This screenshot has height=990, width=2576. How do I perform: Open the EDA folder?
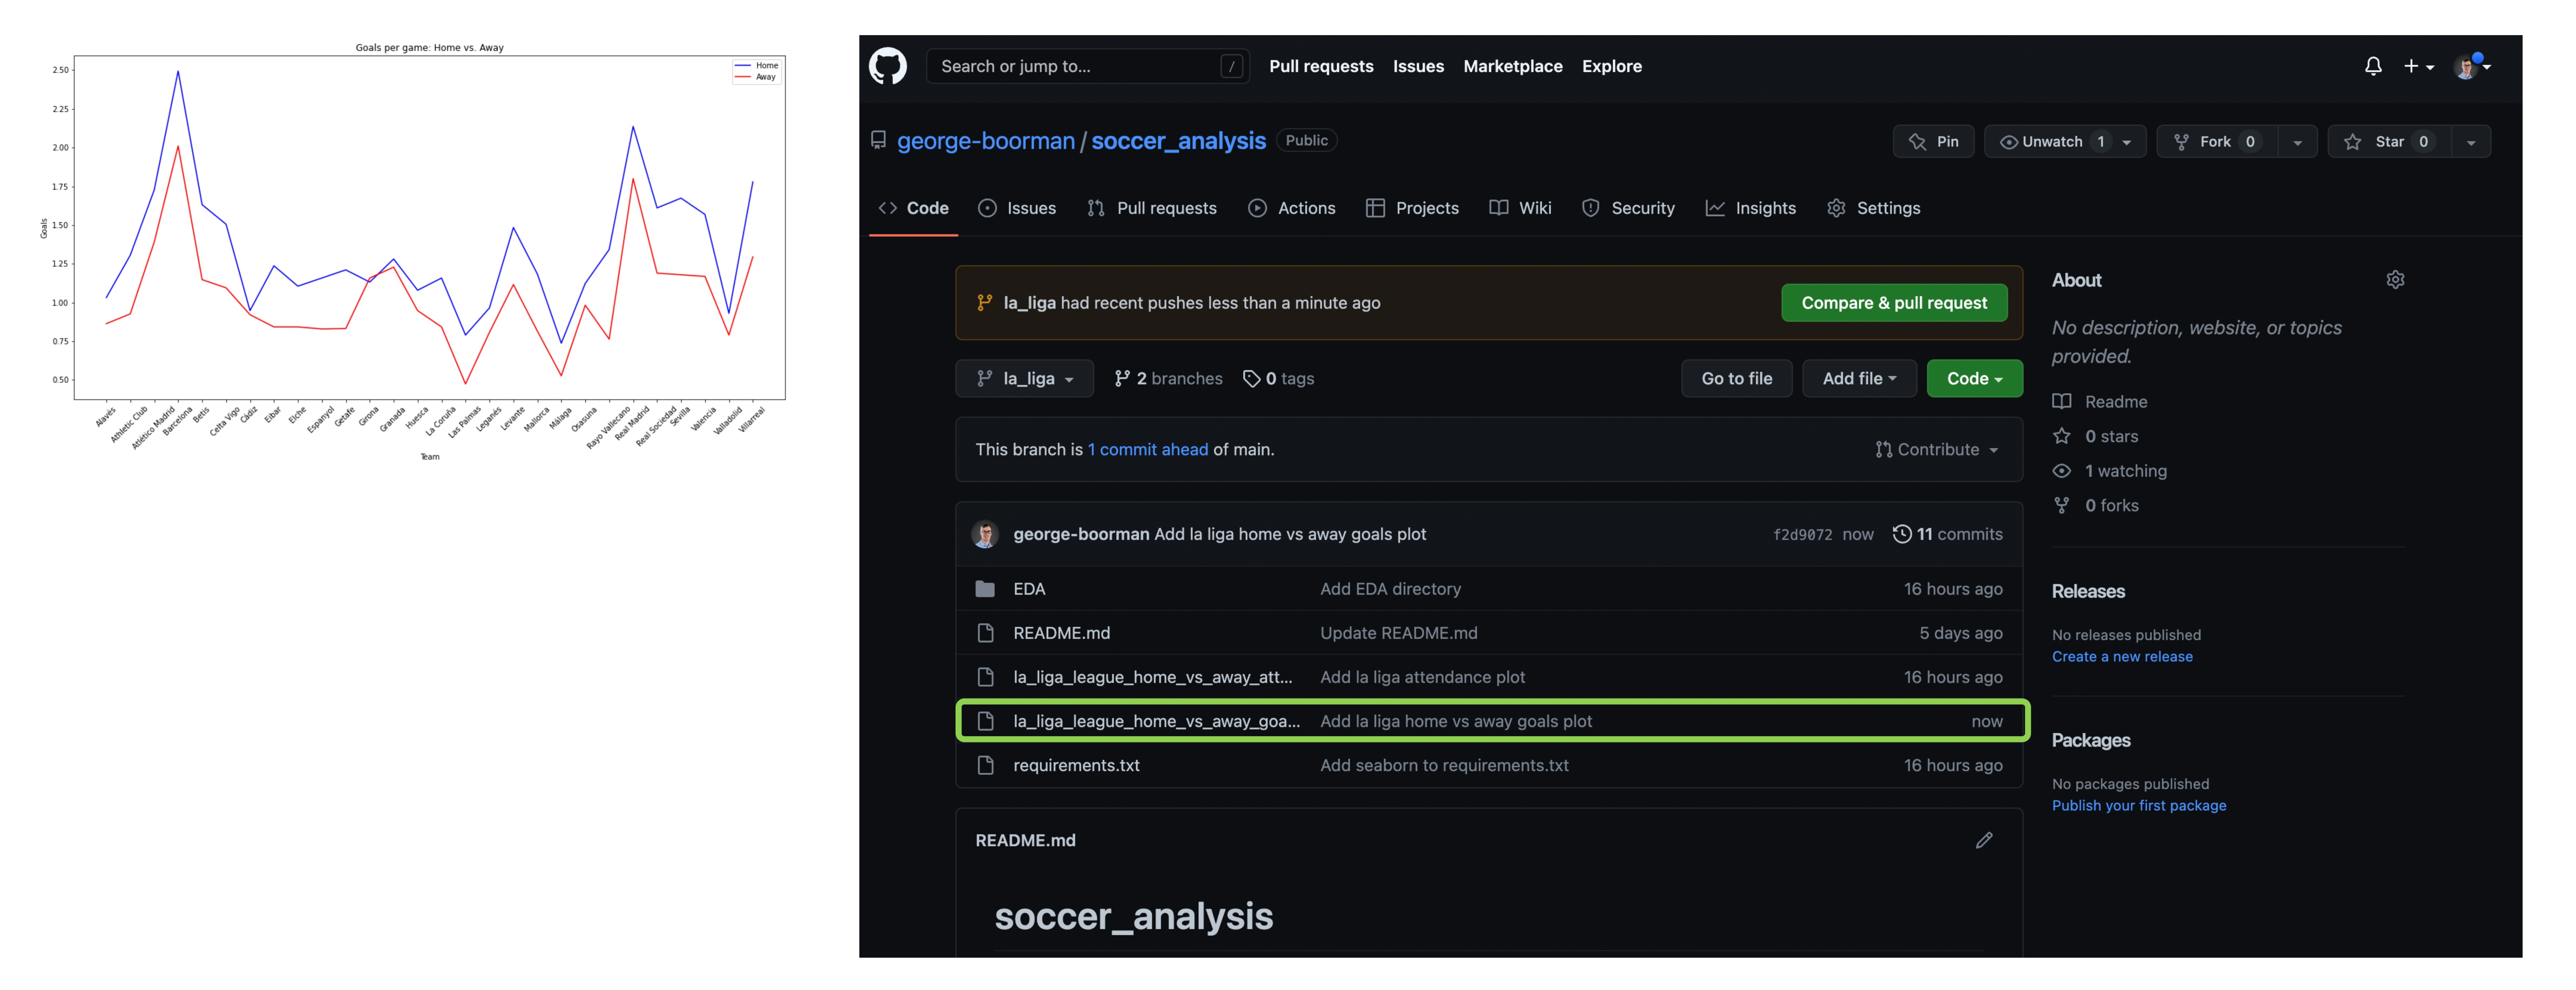[x=1029, y=589]
